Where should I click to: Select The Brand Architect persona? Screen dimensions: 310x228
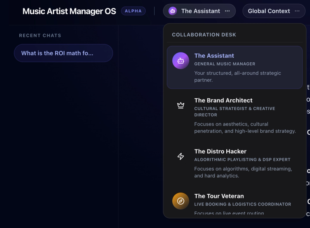(x=235, y=115)
